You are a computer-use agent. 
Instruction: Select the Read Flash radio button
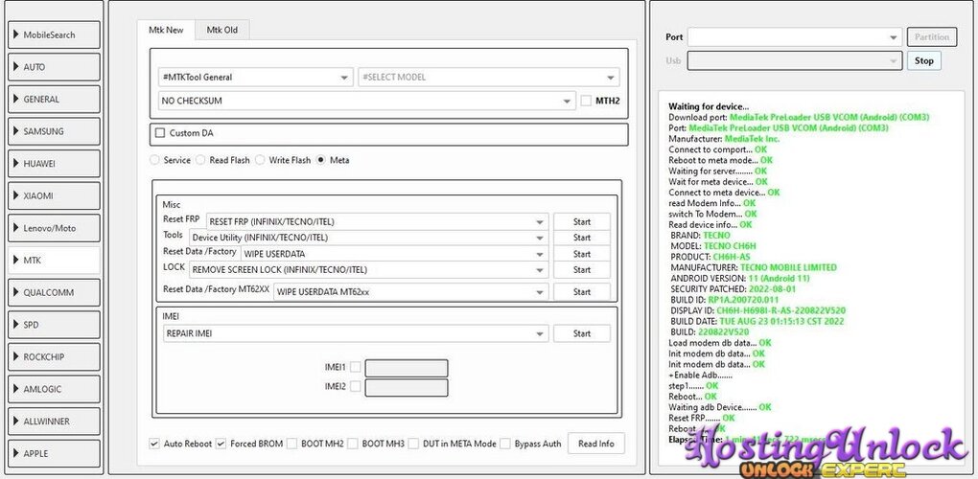[200, 160]
